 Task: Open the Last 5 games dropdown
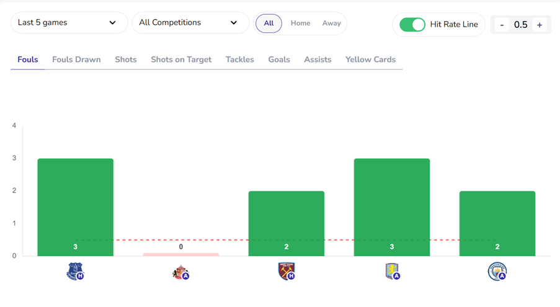tap(68, 23)
